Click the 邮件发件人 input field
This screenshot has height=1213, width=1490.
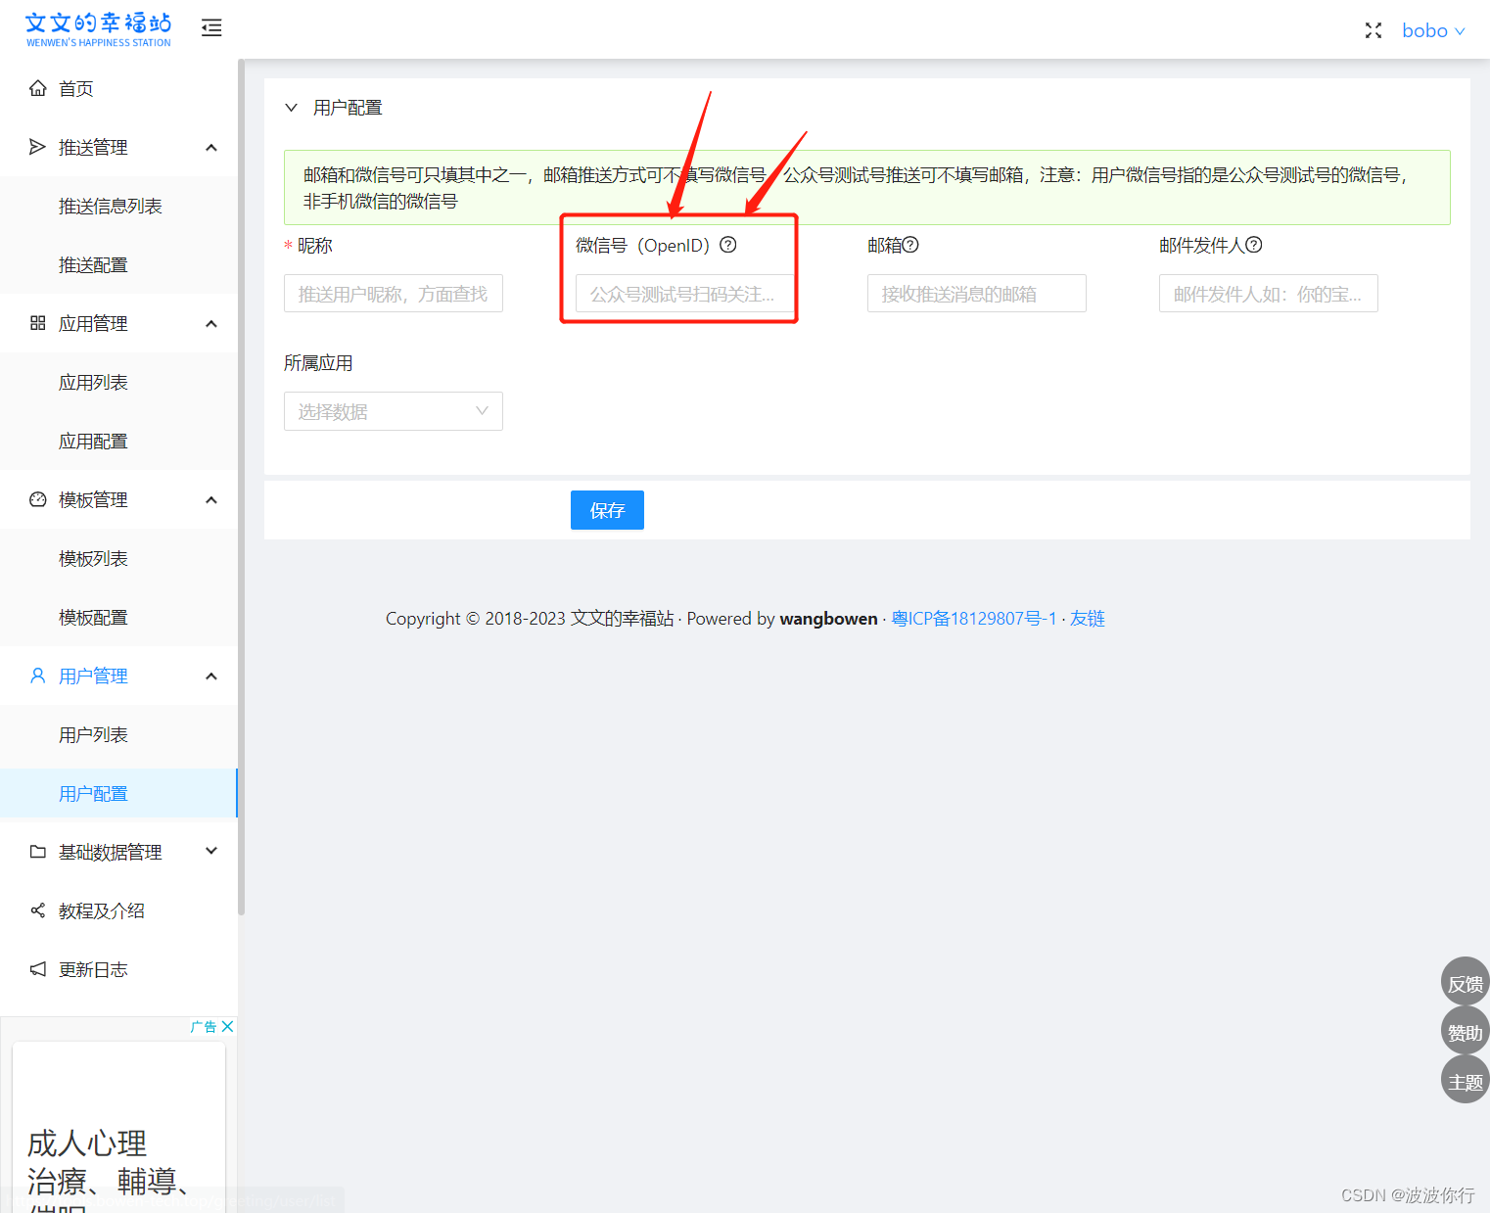tap(1269, 294)
